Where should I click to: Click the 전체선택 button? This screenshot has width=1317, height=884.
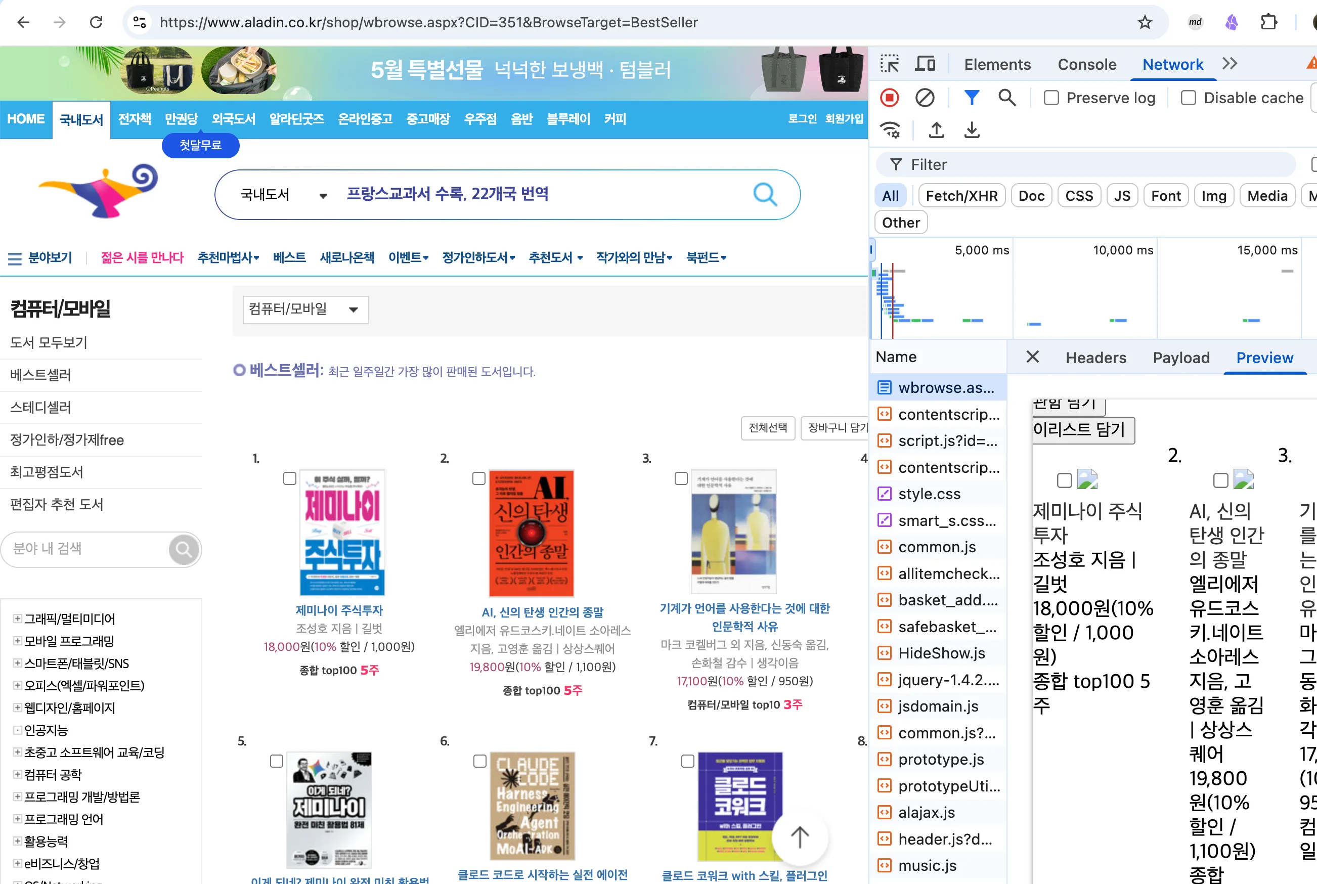(767, 428)
